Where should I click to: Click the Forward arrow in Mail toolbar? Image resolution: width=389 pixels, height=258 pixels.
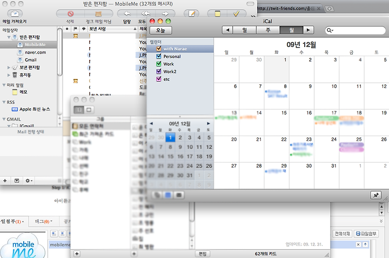click(x=165, y=14)
